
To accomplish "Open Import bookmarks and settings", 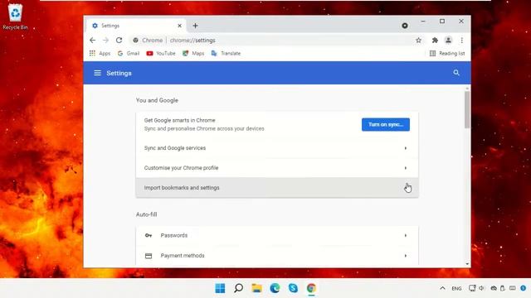I will (x=277, y=188).
